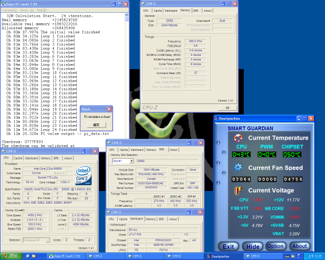Click the Smartguardian title bar icon
The width and height of the screenshot is (325, 260).
pos(216,118)
